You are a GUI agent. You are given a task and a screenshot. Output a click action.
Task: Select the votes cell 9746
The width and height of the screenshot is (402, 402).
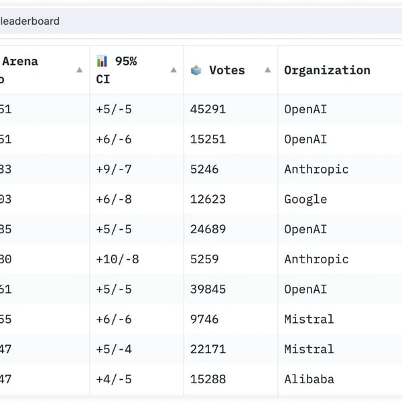[x=204, y=320]
